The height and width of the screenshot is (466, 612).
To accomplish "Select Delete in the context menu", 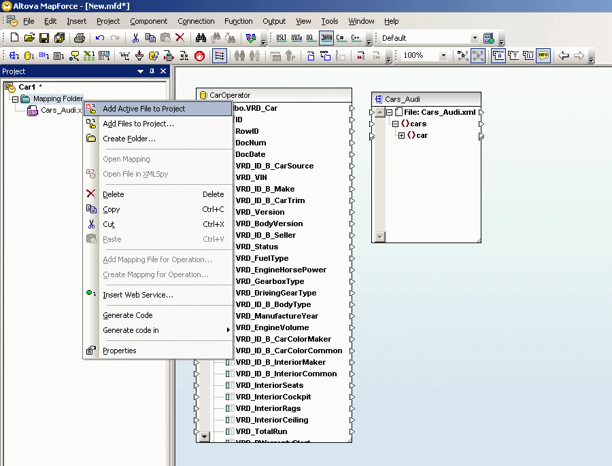I will coord(158,194).
